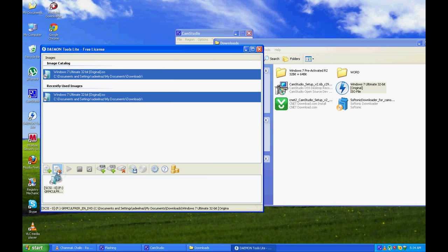
Task: Click the Remove Image toolbar icon
Action: pyautogui.click(x=57, y=169)
